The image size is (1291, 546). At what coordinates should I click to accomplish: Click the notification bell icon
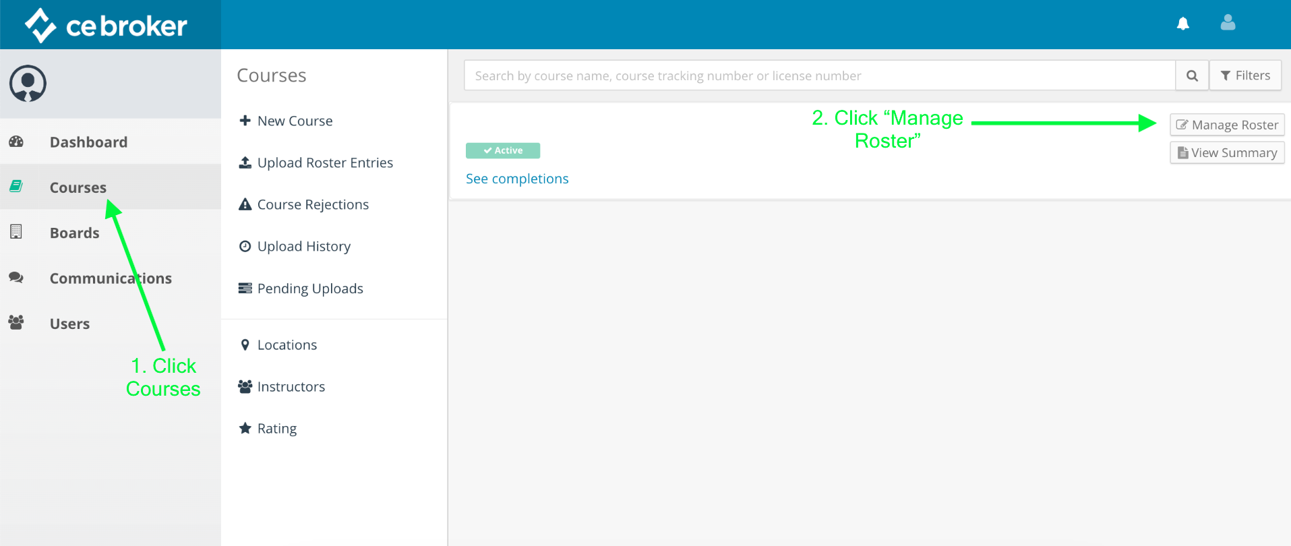pos(1182,24)
